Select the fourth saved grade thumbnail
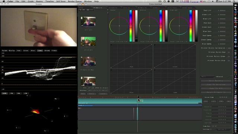 88,81
